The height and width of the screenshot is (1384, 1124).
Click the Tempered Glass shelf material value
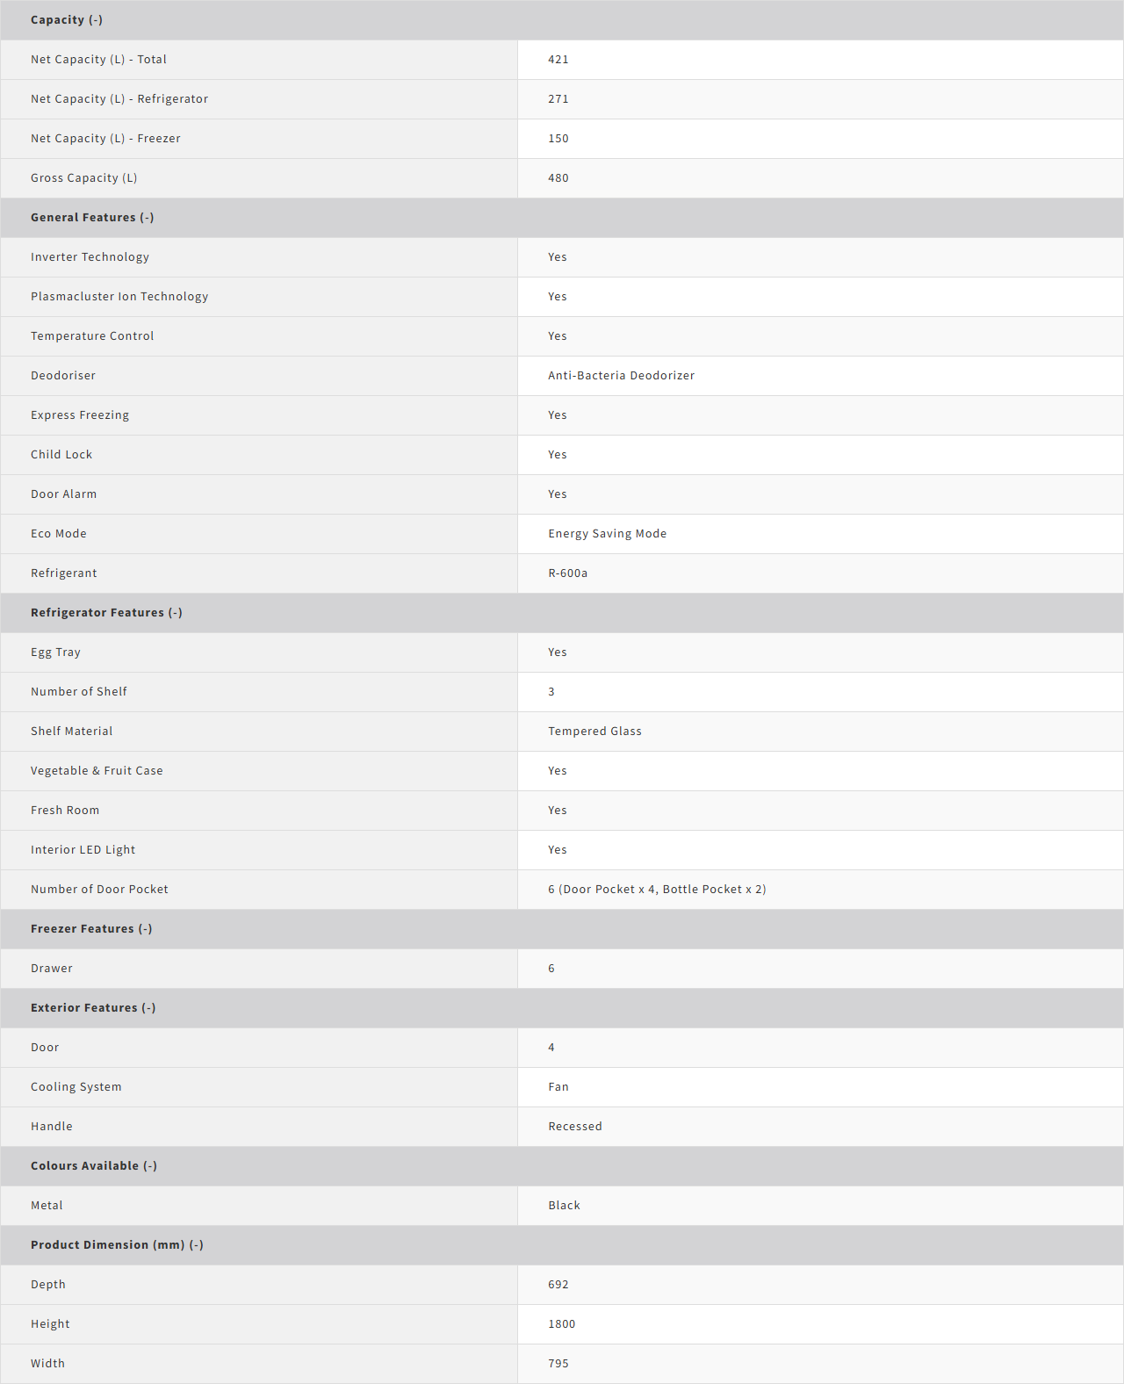tap(594, 732)
